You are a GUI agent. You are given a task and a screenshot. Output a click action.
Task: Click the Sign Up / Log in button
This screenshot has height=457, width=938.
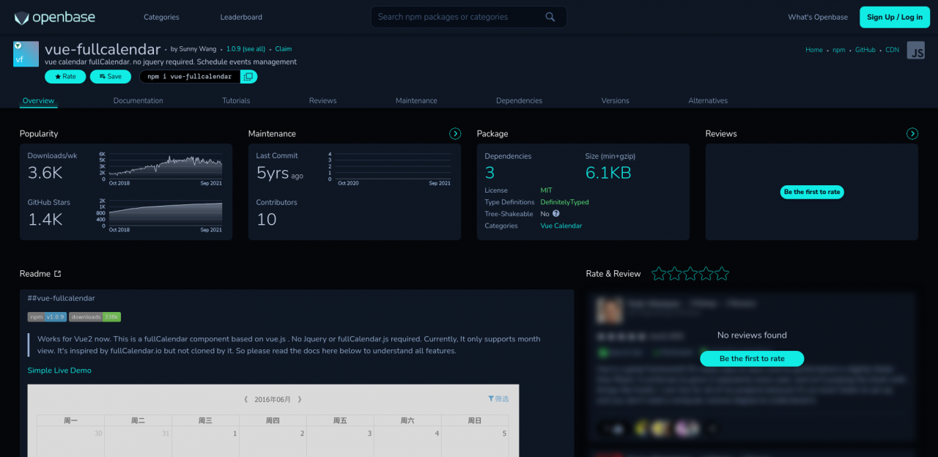pos(894,17)
